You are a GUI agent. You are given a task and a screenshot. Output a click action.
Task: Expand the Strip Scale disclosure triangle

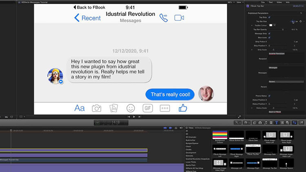coord(252,50)
